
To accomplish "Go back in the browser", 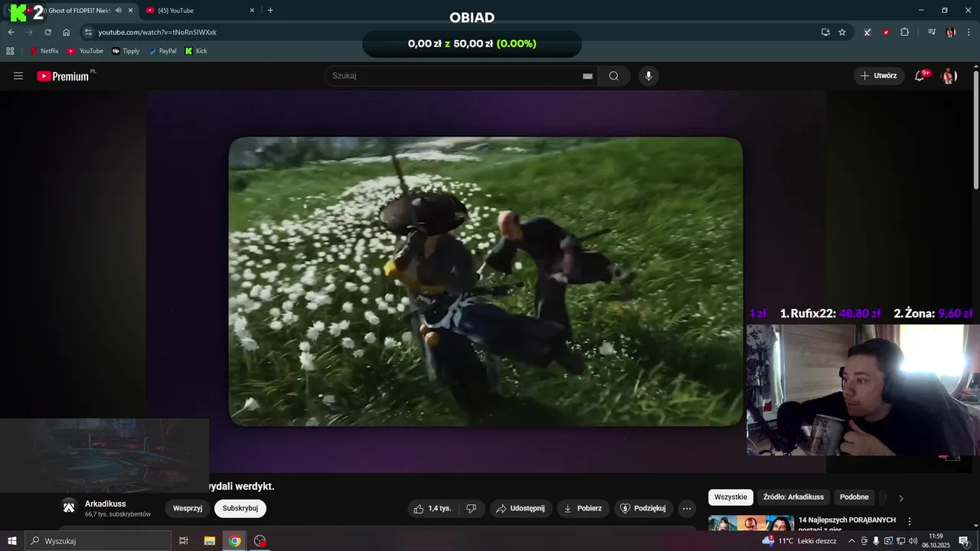I will pos(11,32).
